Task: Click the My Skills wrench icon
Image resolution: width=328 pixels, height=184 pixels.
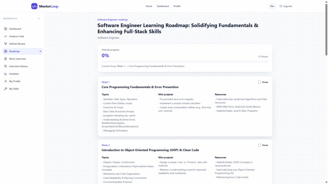Action: pos(6,89)
